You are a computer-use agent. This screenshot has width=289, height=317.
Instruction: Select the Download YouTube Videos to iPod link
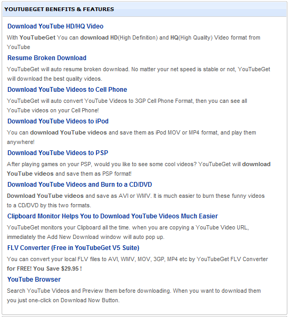point(58,121)
